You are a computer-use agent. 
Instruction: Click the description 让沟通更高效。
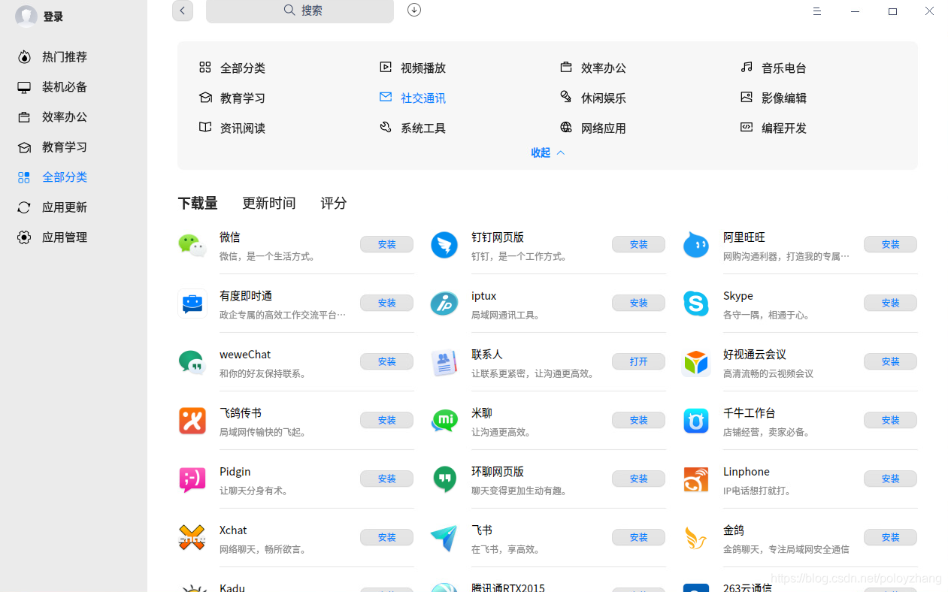pos(501,432)
